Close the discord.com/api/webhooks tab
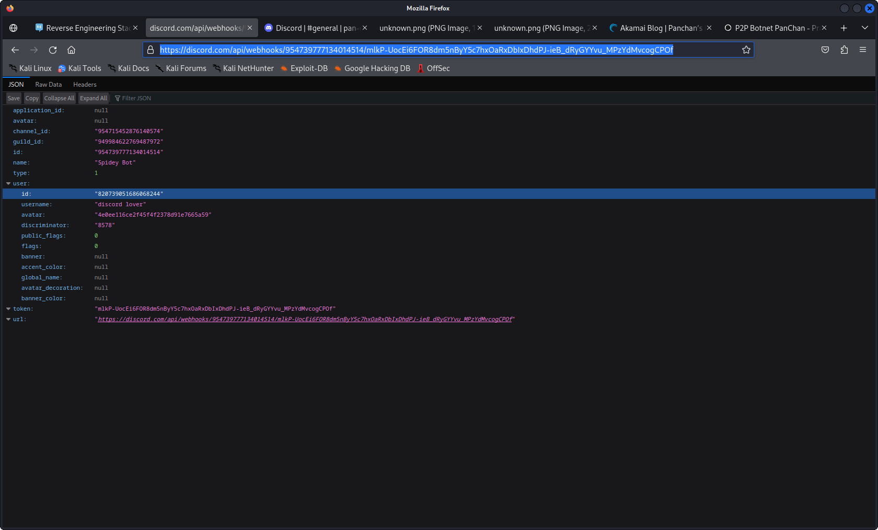 [x=250, y=28]
